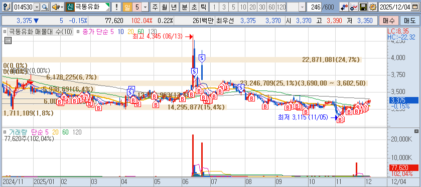The height and width of the screenshot is (187, 421).
Task: Switch chart to 년 yearly period
Action: click(174, 7)
